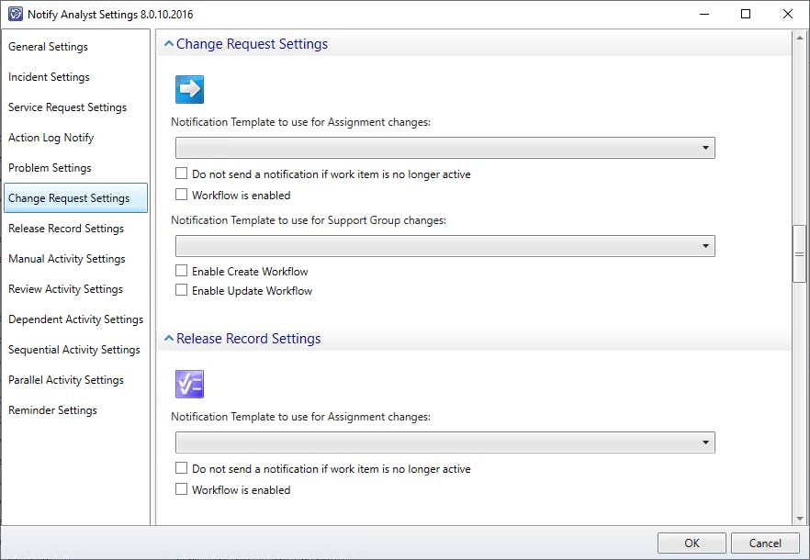Screen dimensions: 810x560
Task: Switch to Incident Settings page
Action: 50,77
